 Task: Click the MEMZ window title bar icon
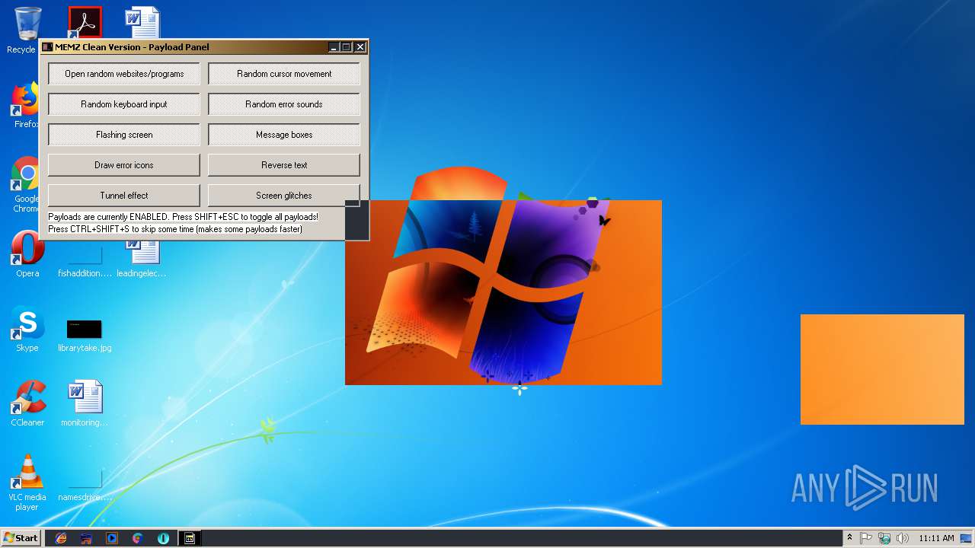(47, 47)
